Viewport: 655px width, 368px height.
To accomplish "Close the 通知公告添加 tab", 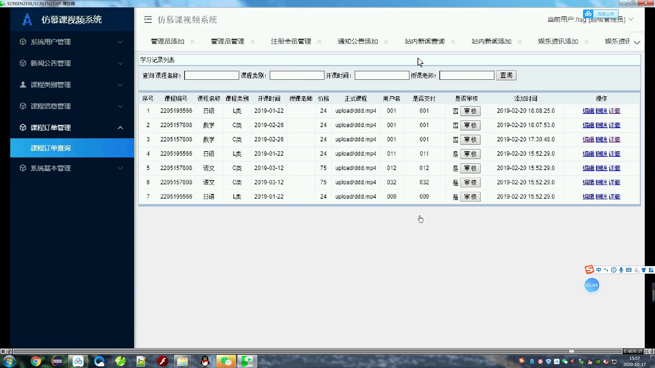I will pyautogui.click(x=386, y=42).
